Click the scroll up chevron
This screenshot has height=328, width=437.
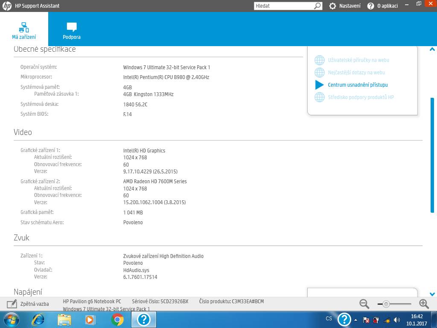432,50
